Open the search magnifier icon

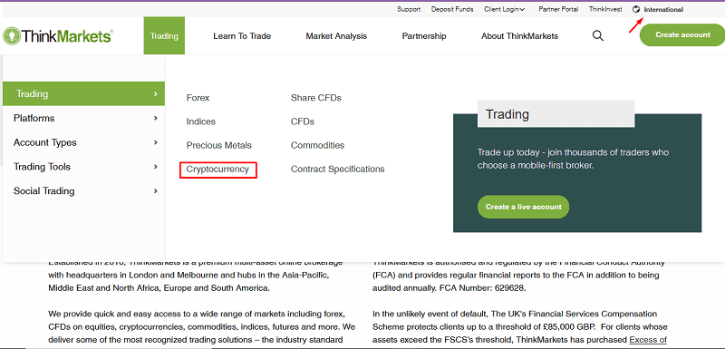pyautogui.click(x=598, y=36)
